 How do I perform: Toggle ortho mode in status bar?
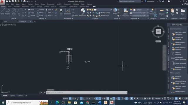[x=84, y=99]
